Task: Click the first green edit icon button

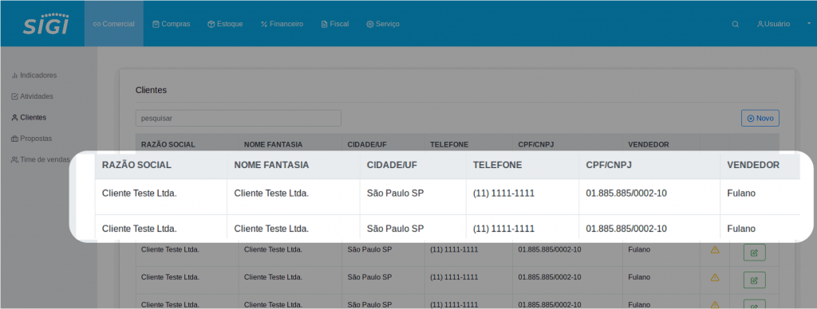Action: [x=754, y=252]
